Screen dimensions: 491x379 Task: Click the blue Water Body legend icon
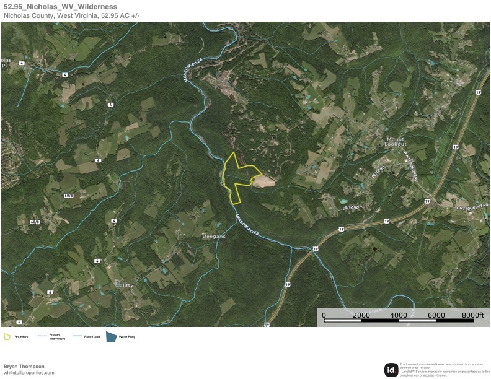(x=112, y=337)
